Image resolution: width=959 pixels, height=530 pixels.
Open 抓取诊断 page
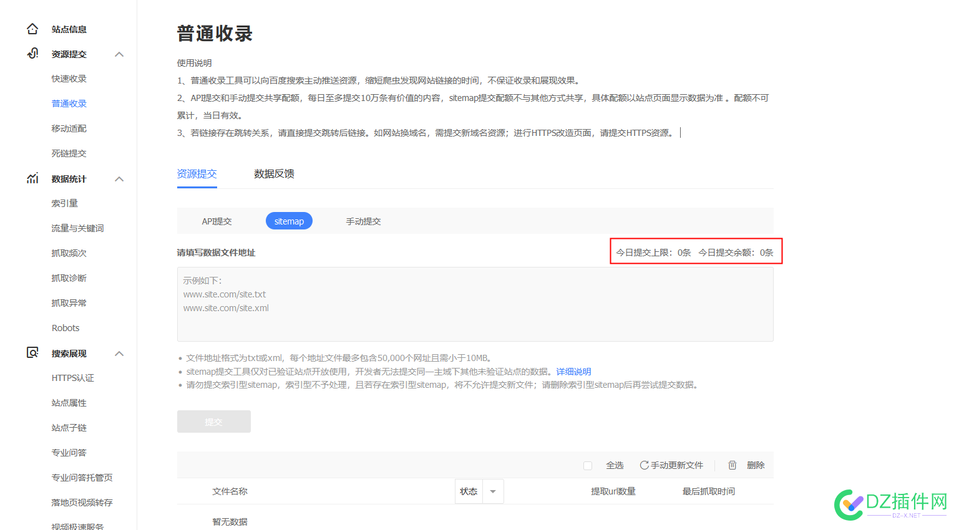pos(69,278)
